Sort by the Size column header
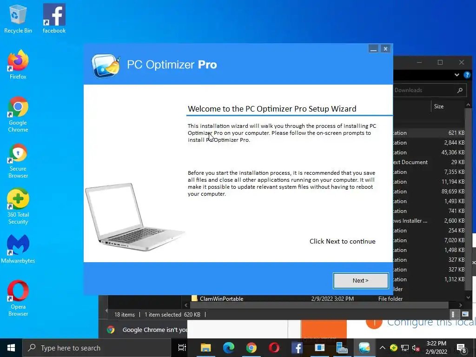 click(x=439, y=106)
